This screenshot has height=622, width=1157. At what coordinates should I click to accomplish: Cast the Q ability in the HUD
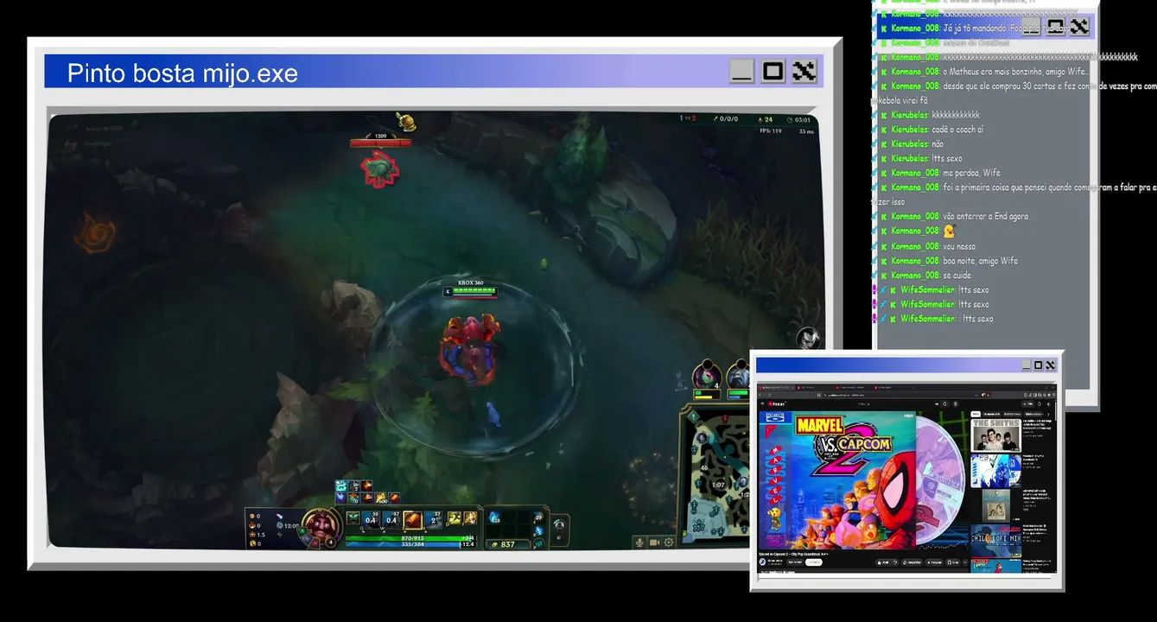372,518
